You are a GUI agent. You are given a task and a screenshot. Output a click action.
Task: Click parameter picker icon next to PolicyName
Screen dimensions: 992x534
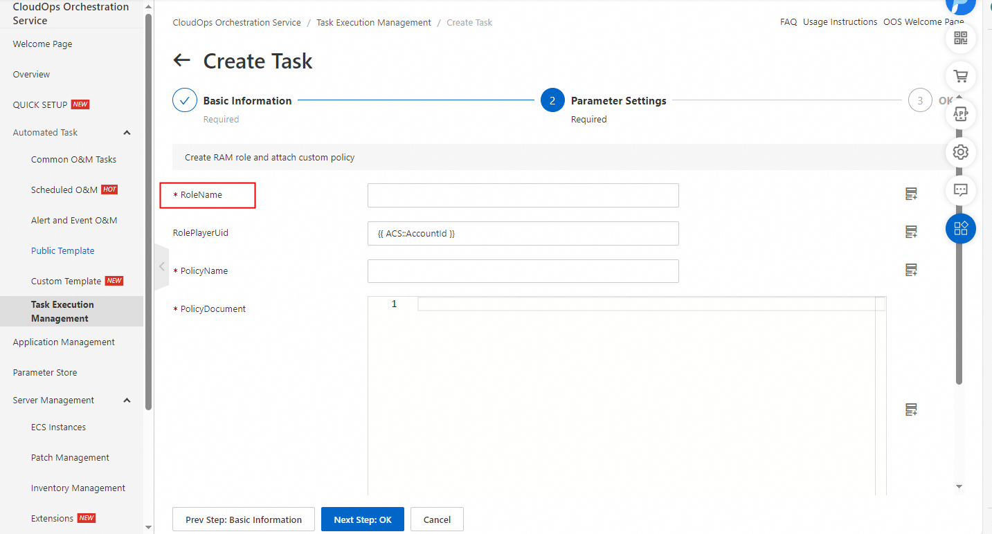click(911, 270)
